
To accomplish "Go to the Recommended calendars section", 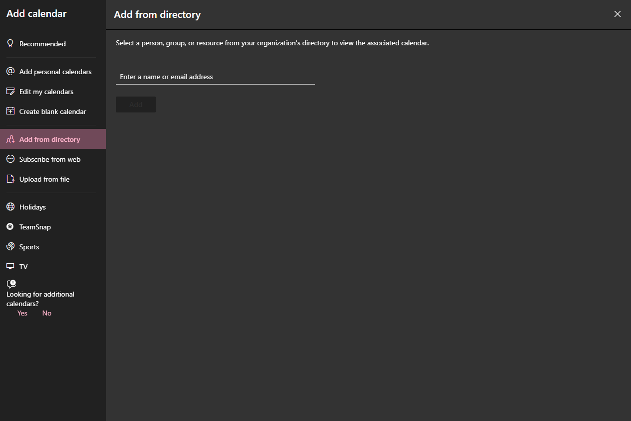I will point(42,44).
